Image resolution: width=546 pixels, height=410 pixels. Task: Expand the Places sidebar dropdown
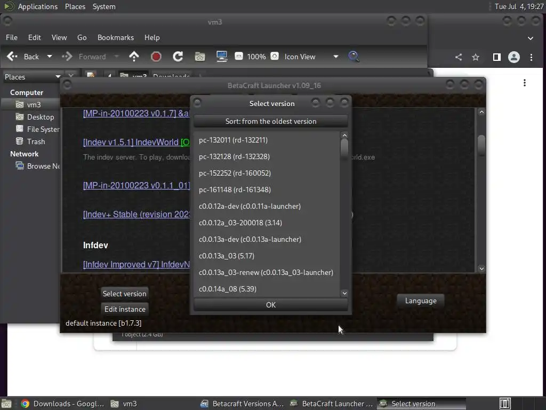[x=32, y=77]
